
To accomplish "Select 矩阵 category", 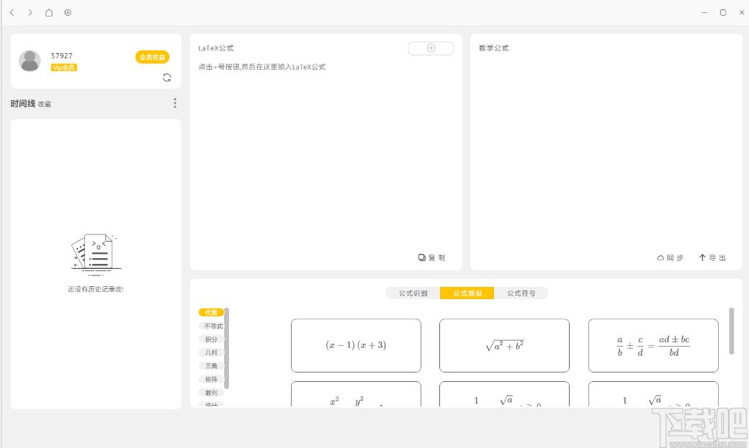I will [x=211, y=379].
